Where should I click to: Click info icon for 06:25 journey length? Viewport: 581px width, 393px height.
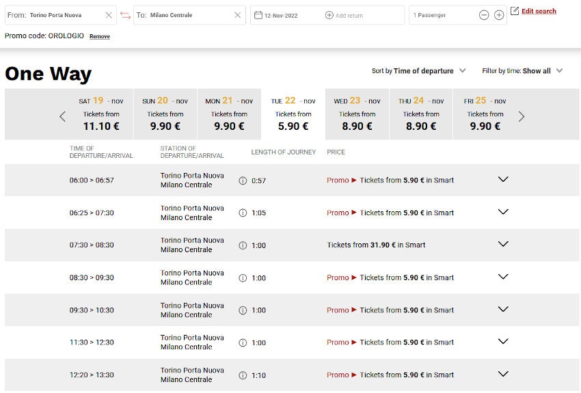(243, 213)
